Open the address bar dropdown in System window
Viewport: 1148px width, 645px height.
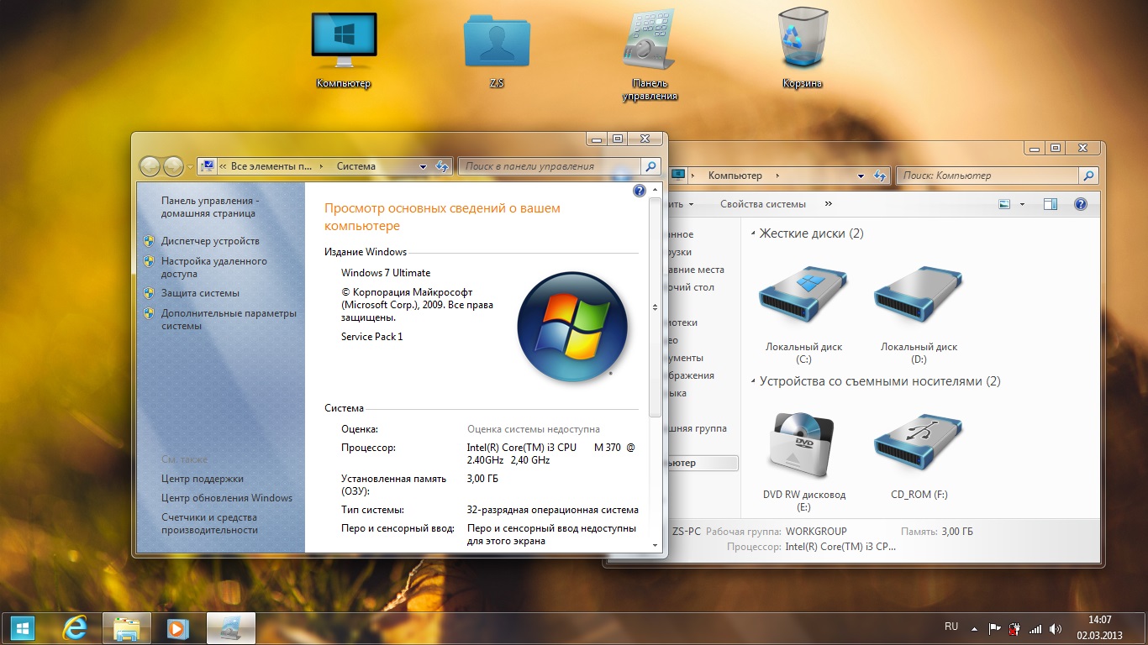pyautogui.click(x=424, y=167)
